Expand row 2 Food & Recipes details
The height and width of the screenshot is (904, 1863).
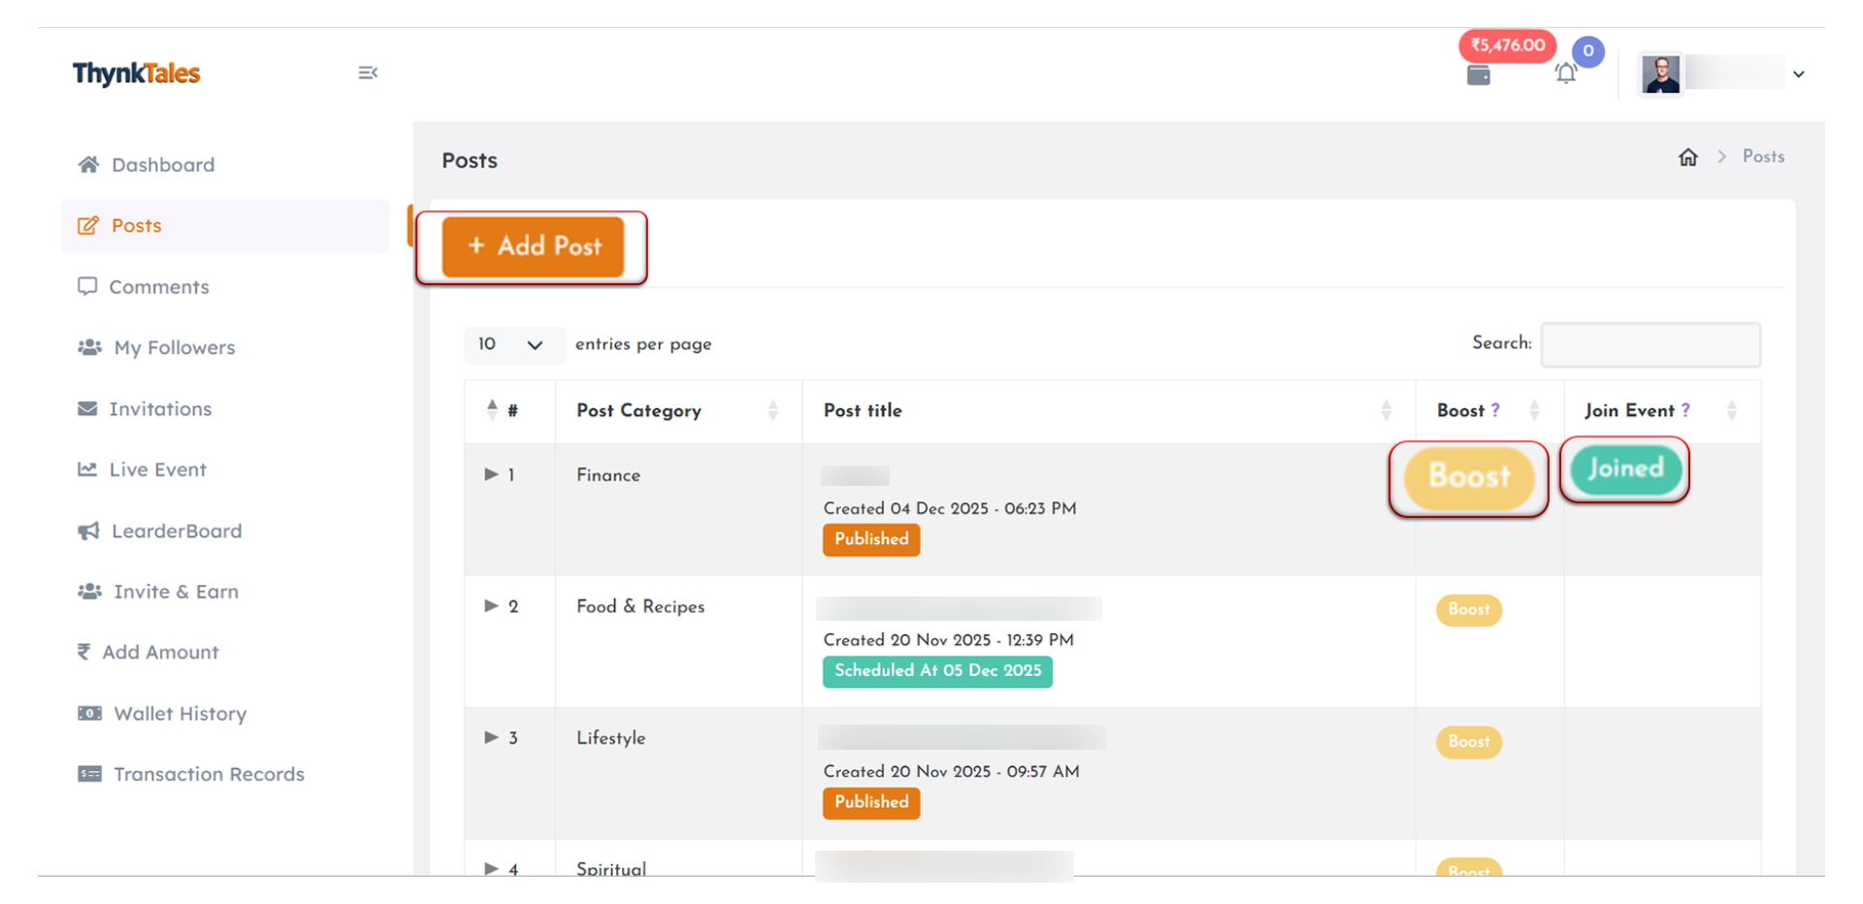(x=491, y=606)
